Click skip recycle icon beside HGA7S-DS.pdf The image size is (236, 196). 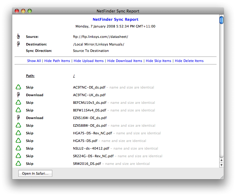pyautogui.click(x=18, y=141)
